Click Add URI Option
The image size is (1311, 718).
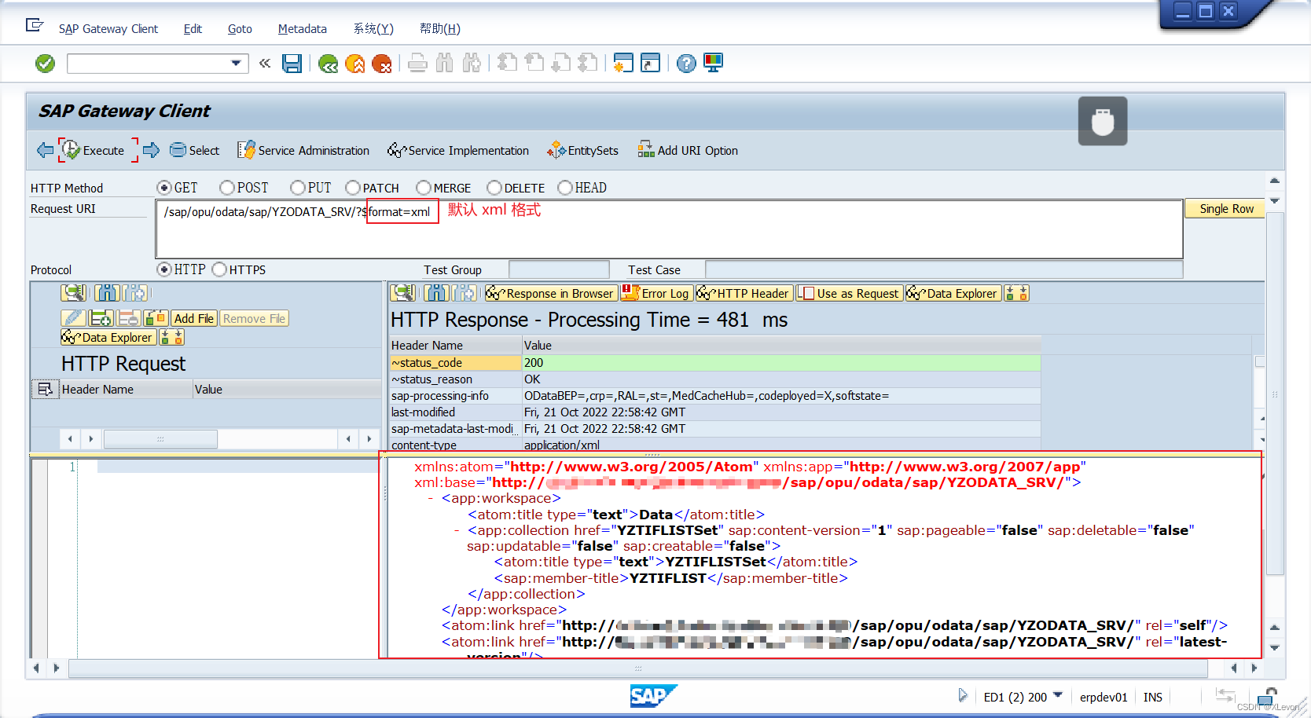pyautogui.click(x=688, y=150)
